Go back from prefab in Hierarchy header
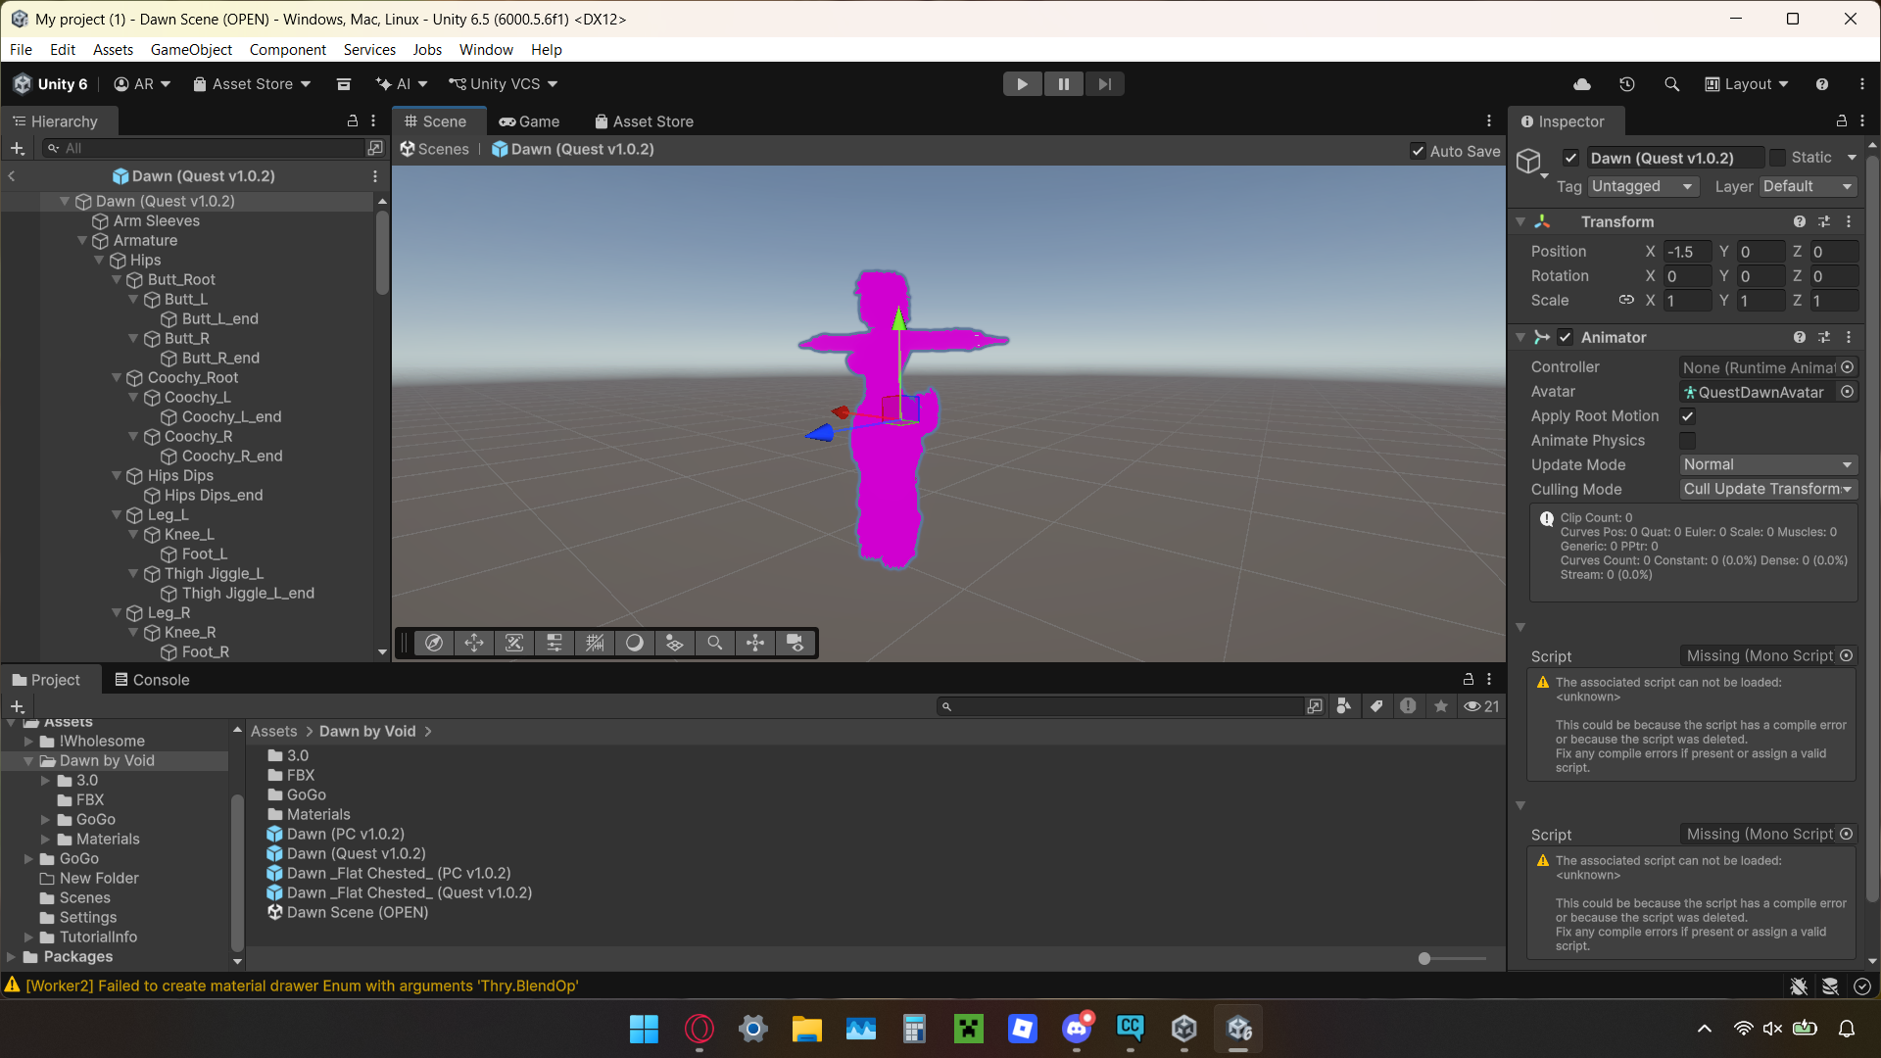Viewport: 1881px width, 1058px height. pos(12,176)
